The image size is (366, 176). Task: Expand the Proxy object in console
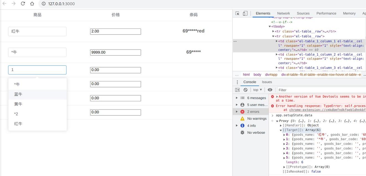point(276,121)
